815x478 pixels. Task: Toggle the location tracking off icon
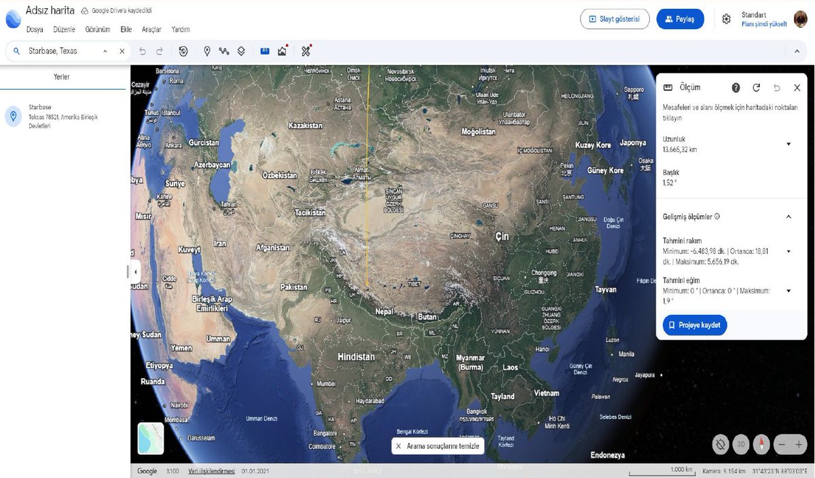click(721, 445)
